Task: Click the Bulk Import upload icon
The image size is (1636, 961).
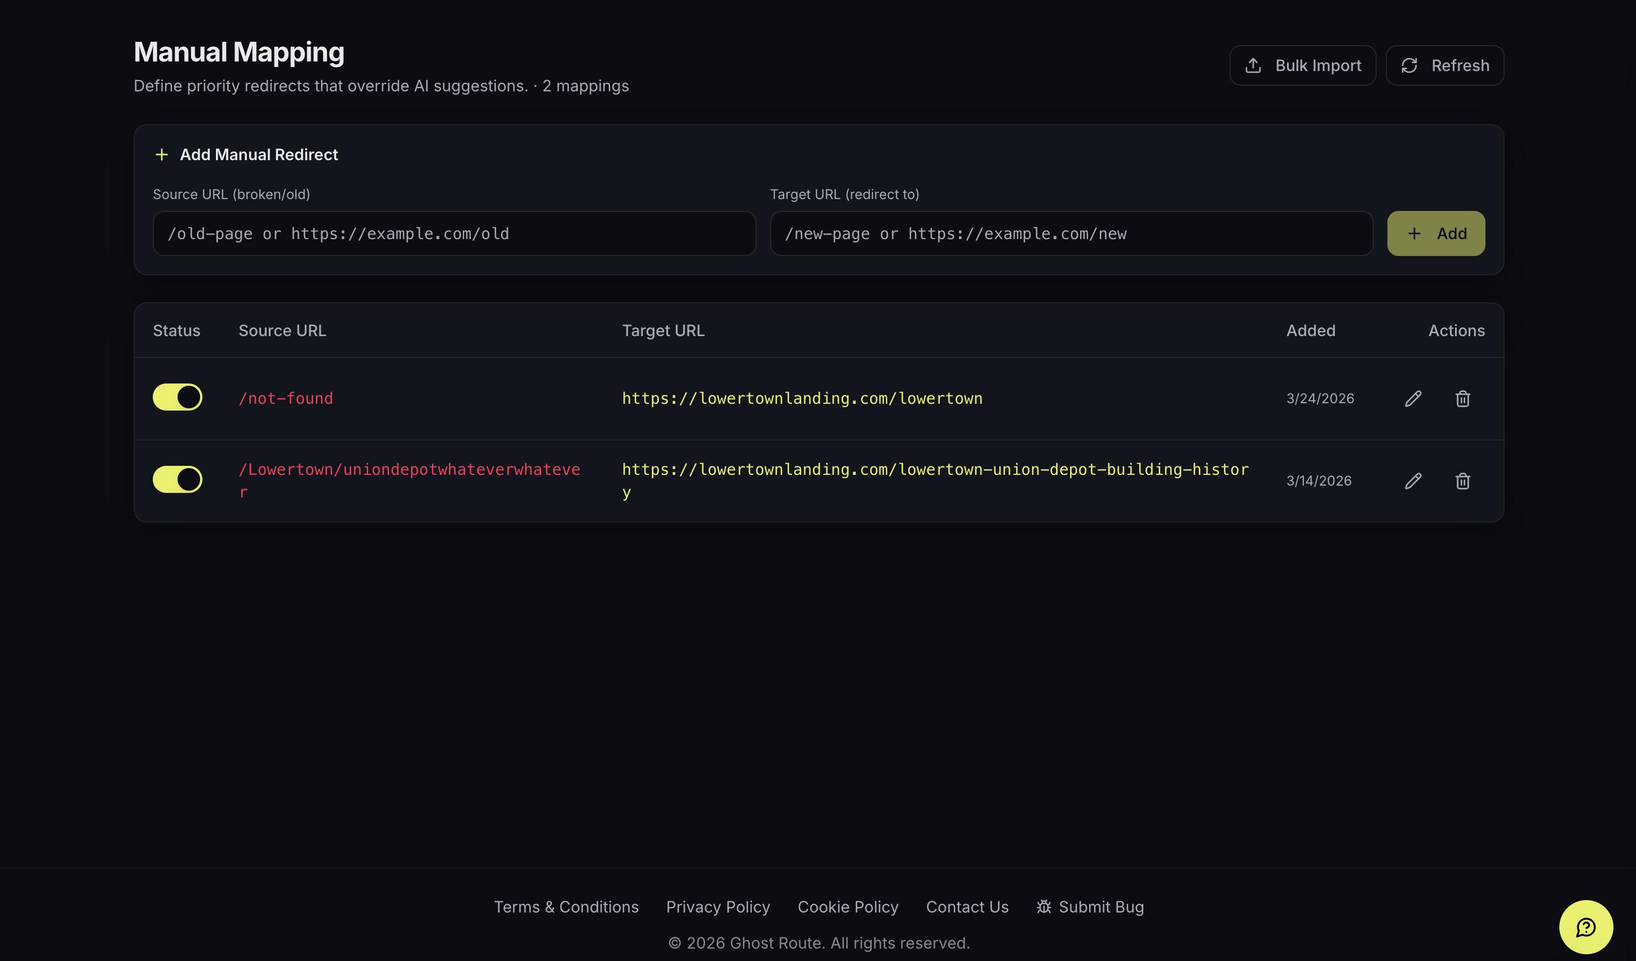Action: click(1253, 65)
